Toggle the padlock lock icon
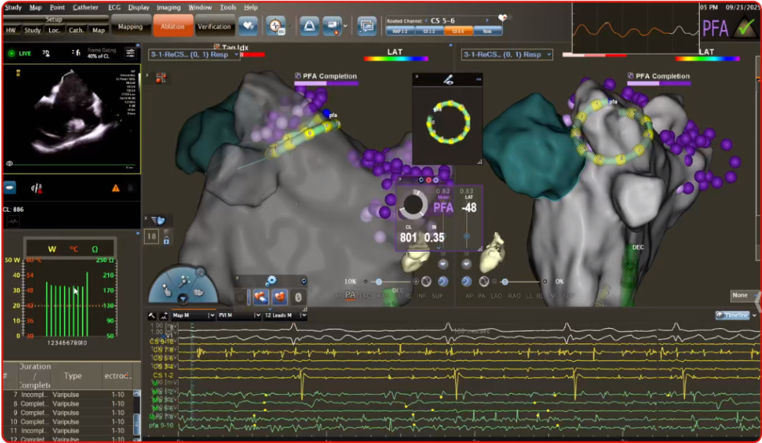762x443 pixels. pyautogui.click(x=167, y=241)
